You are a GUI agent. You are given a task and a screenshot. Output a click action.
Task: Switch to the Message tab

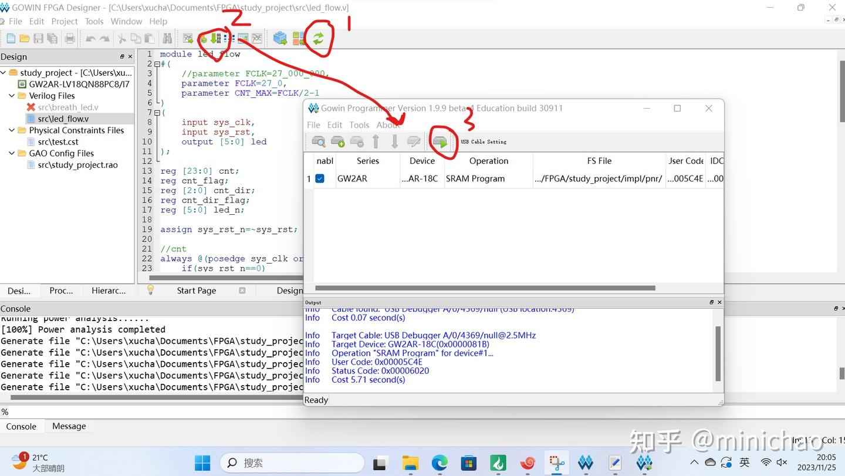coord(69,426)
